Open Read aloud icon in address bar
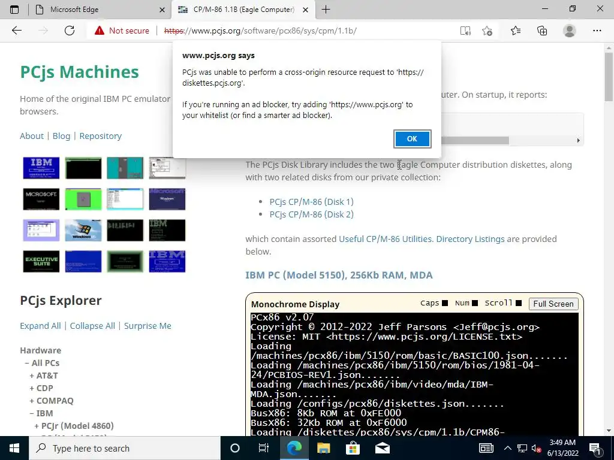Screen dimensions: 614x460 pyautogui.click(x=465, y=31)
